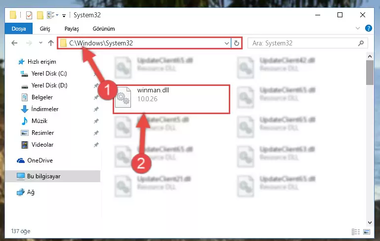Click the Back navigation arrow

[x=14, y=43]
